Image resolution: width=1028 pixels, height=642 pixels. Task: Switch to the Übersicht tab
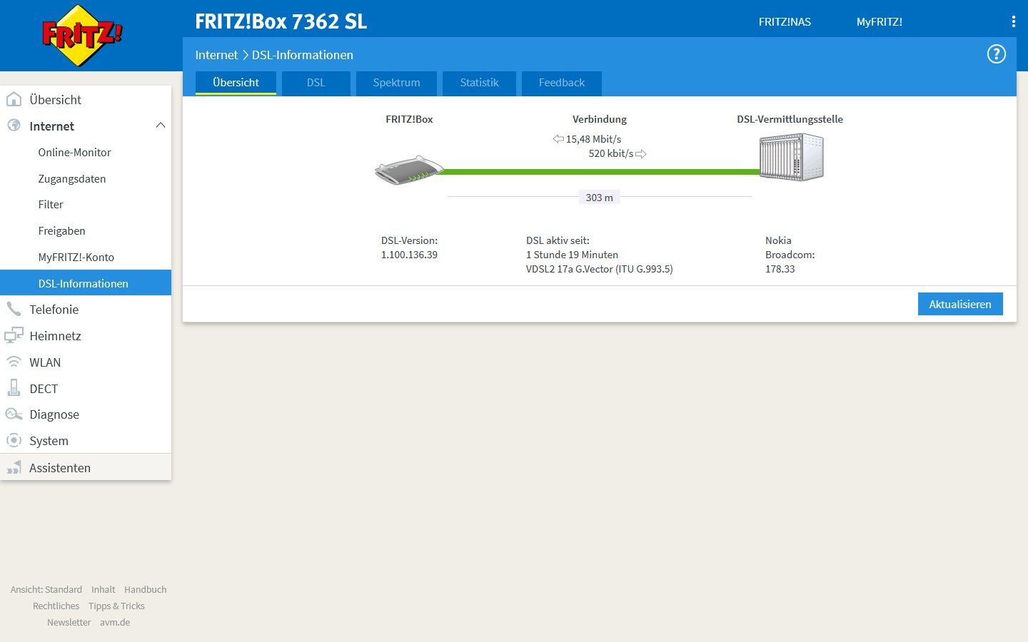tap(236, 83)
